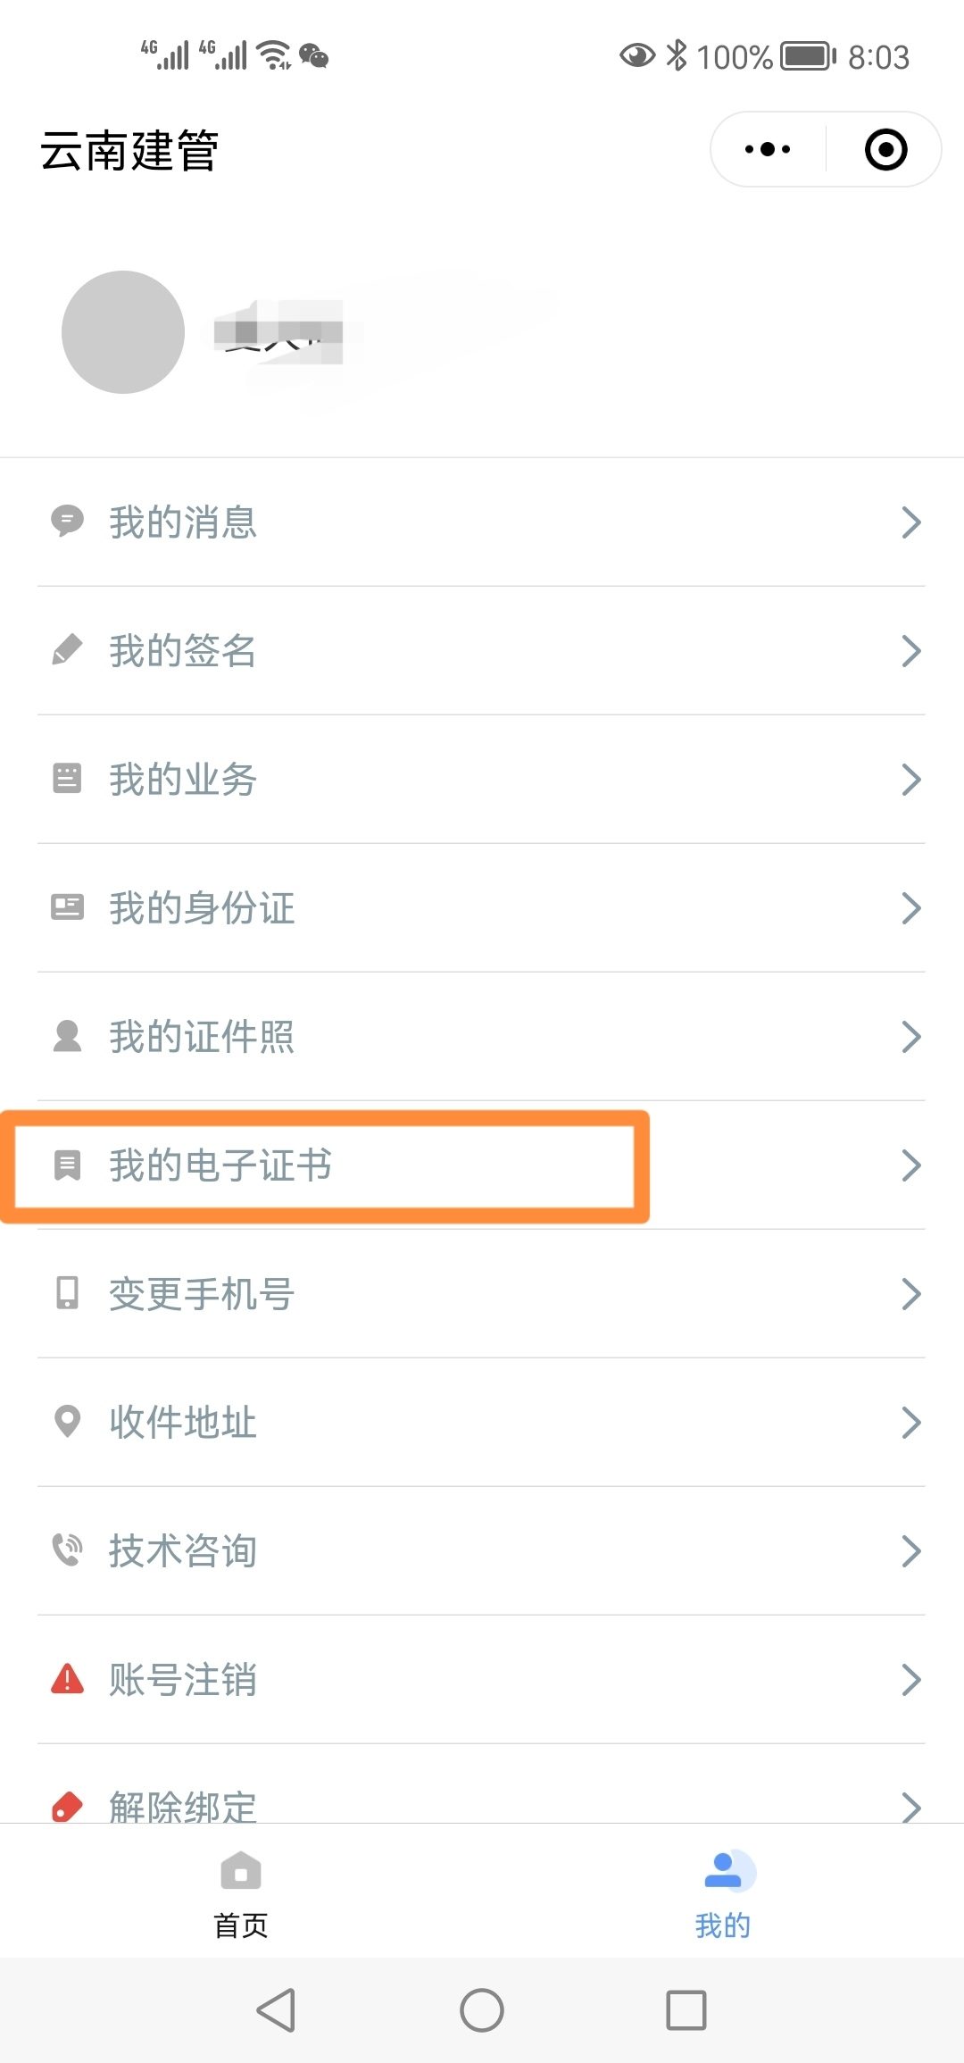Expand the 我的业务 row chevron
Viewport: 964px width, 2063px height.
pos(910,780)
